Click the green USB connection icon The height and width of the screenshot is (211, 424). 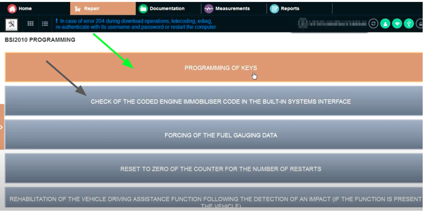pos(409,24)
